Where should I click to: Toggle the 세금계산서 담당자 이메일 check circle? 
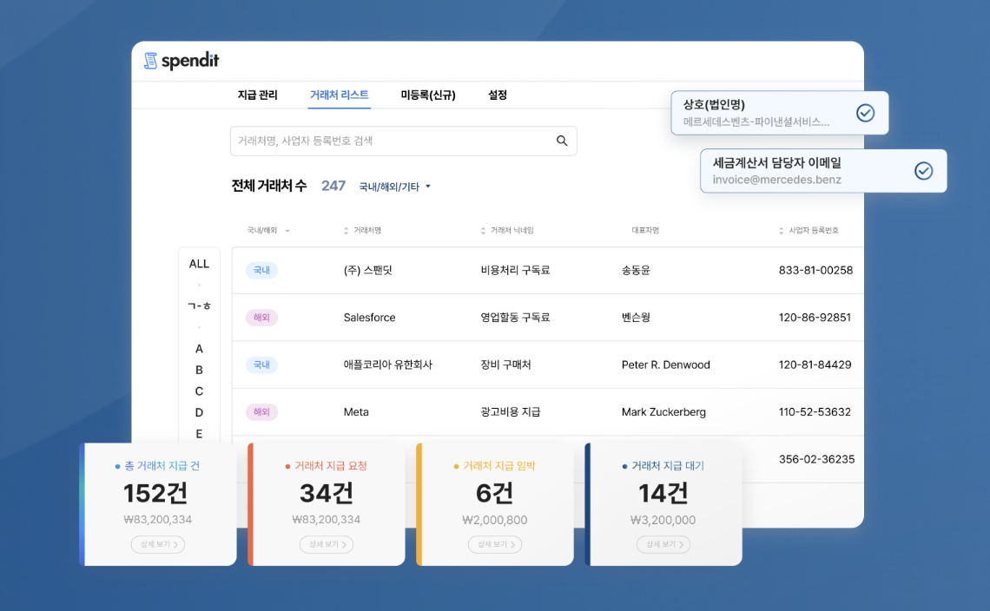923,170
